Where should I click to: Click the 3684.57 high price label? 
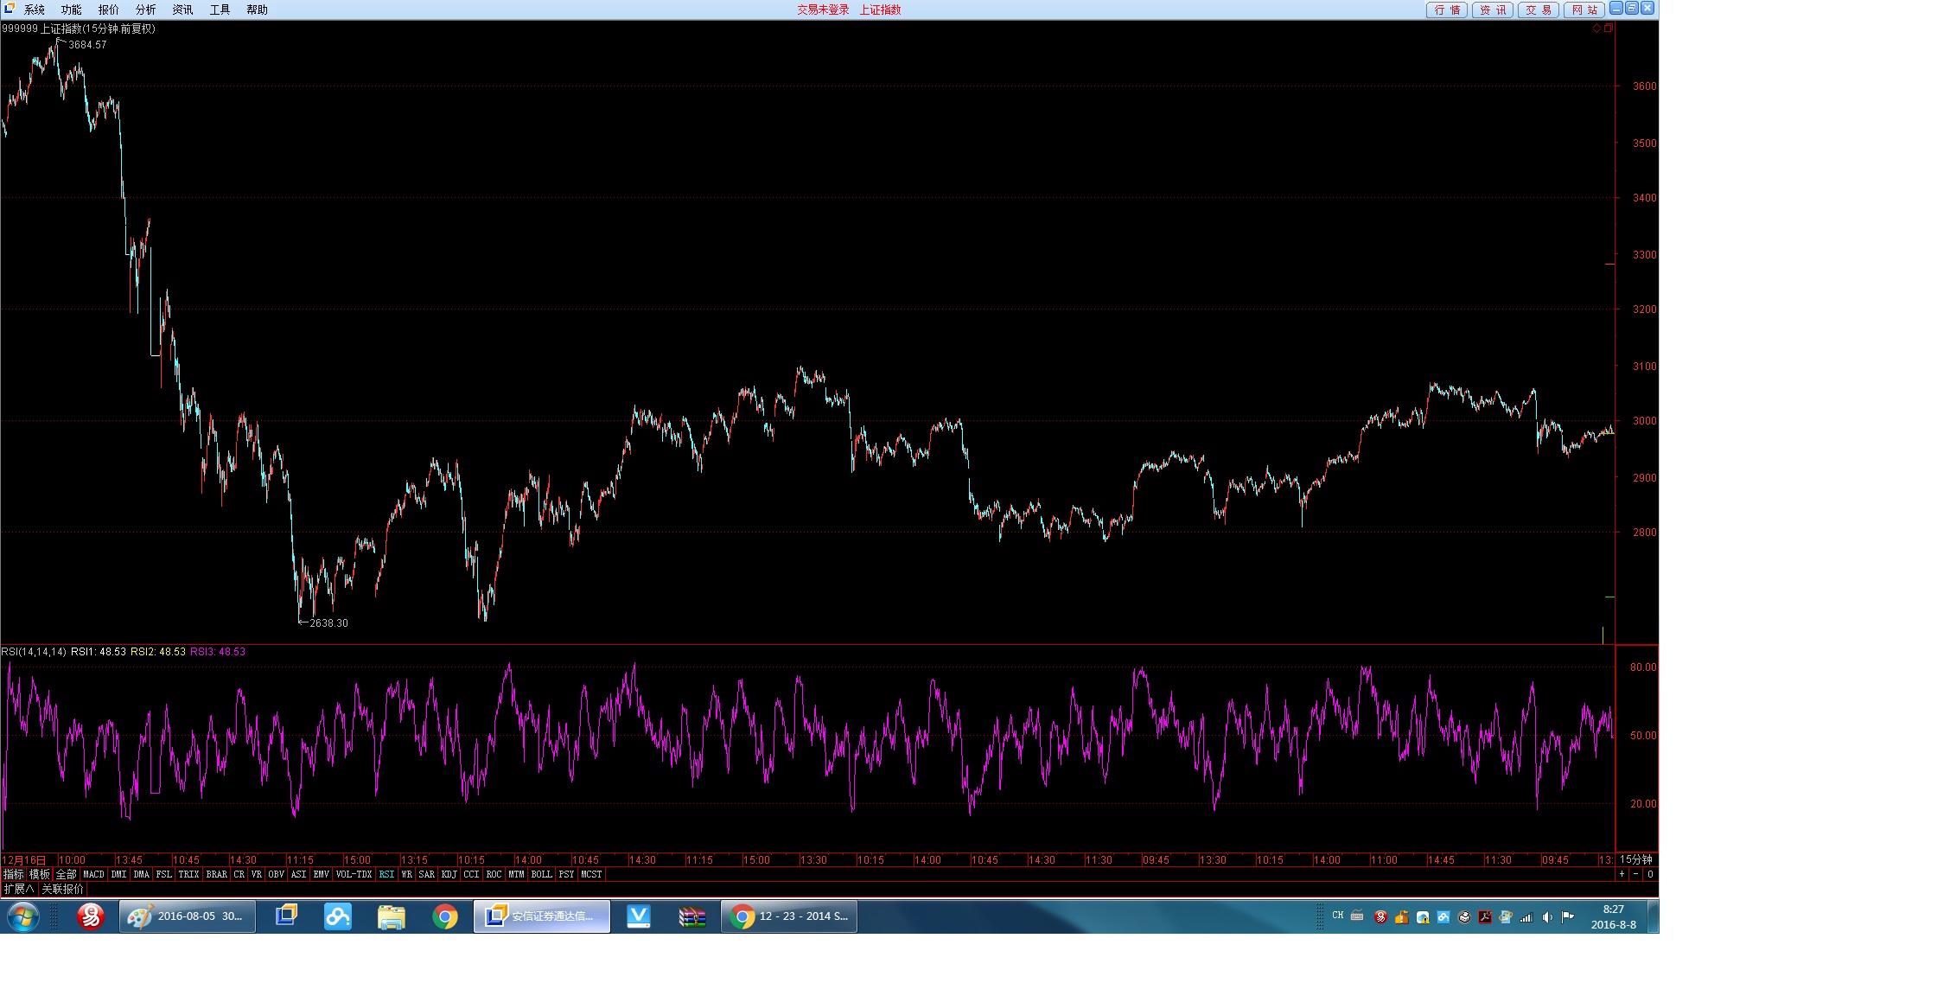pos(87,45)
